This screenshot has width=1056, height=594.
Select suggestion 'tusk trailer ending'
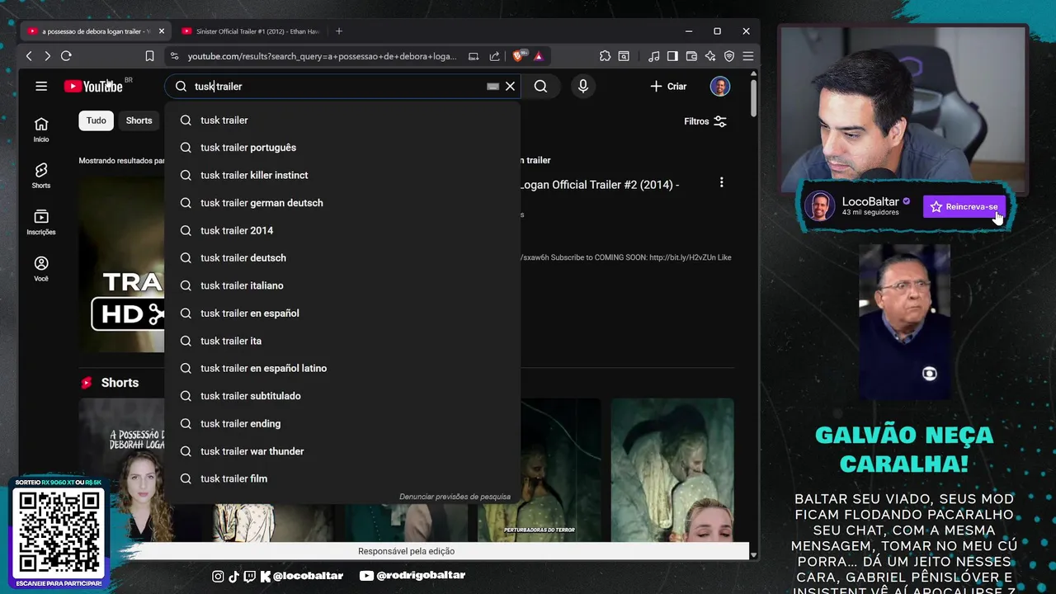[x=342, y=424]
